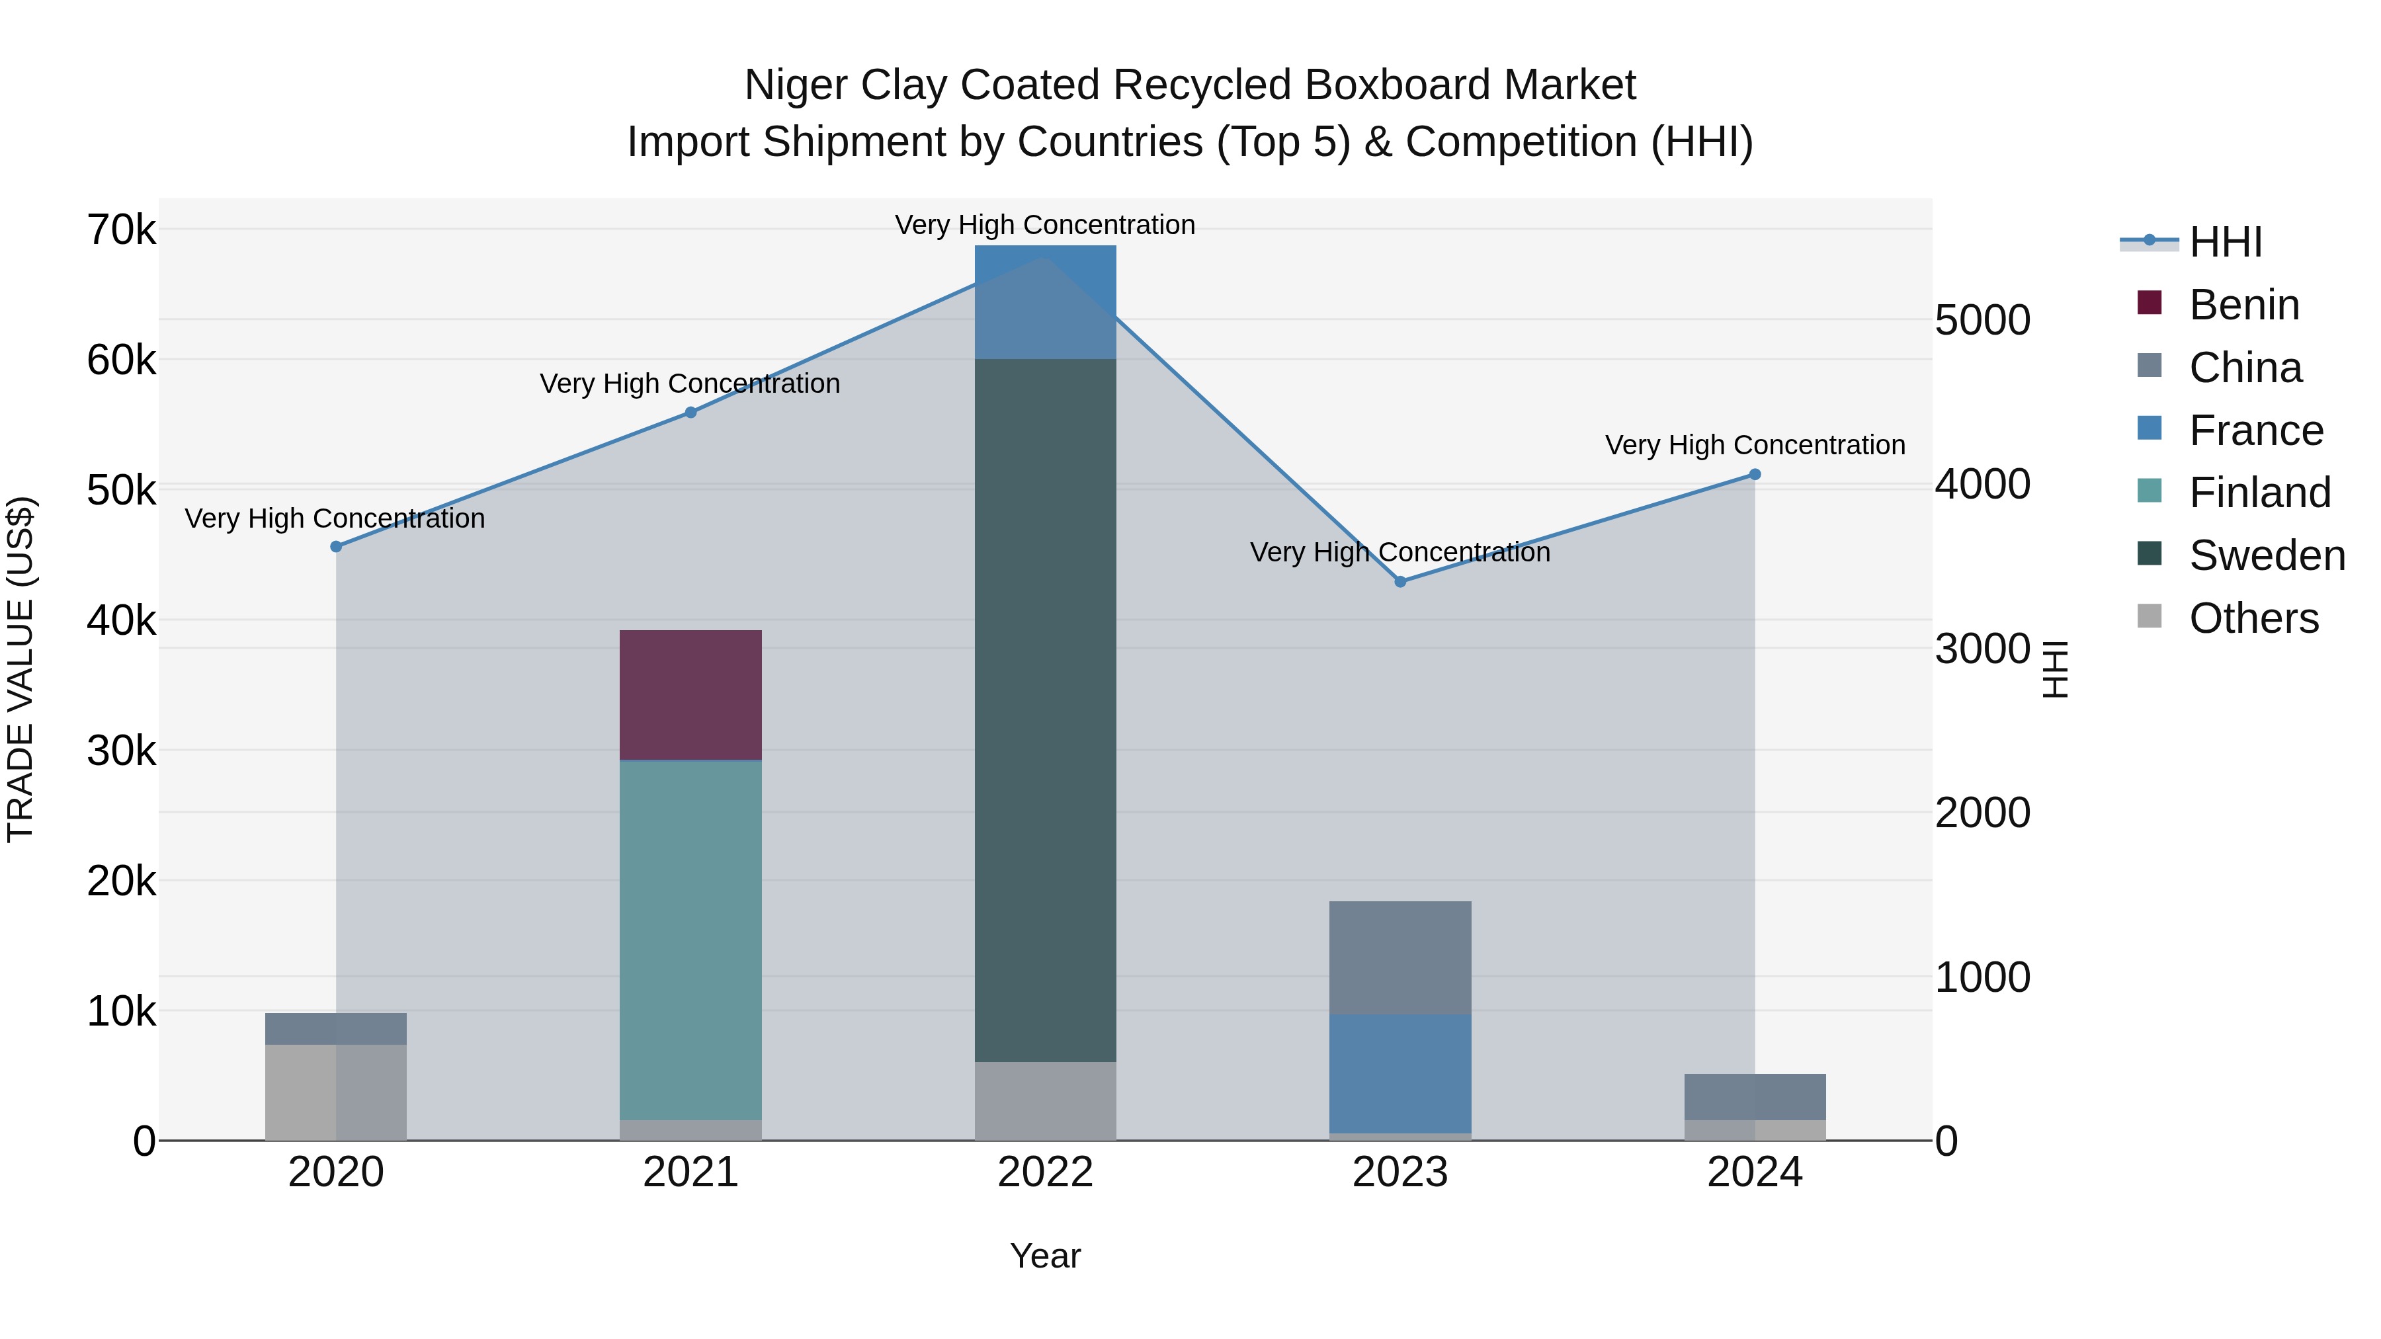Click the Year axis title
The width and height of the screenshot is (2381, 1339).
pyautogui.click(x=1046, y=1257)
